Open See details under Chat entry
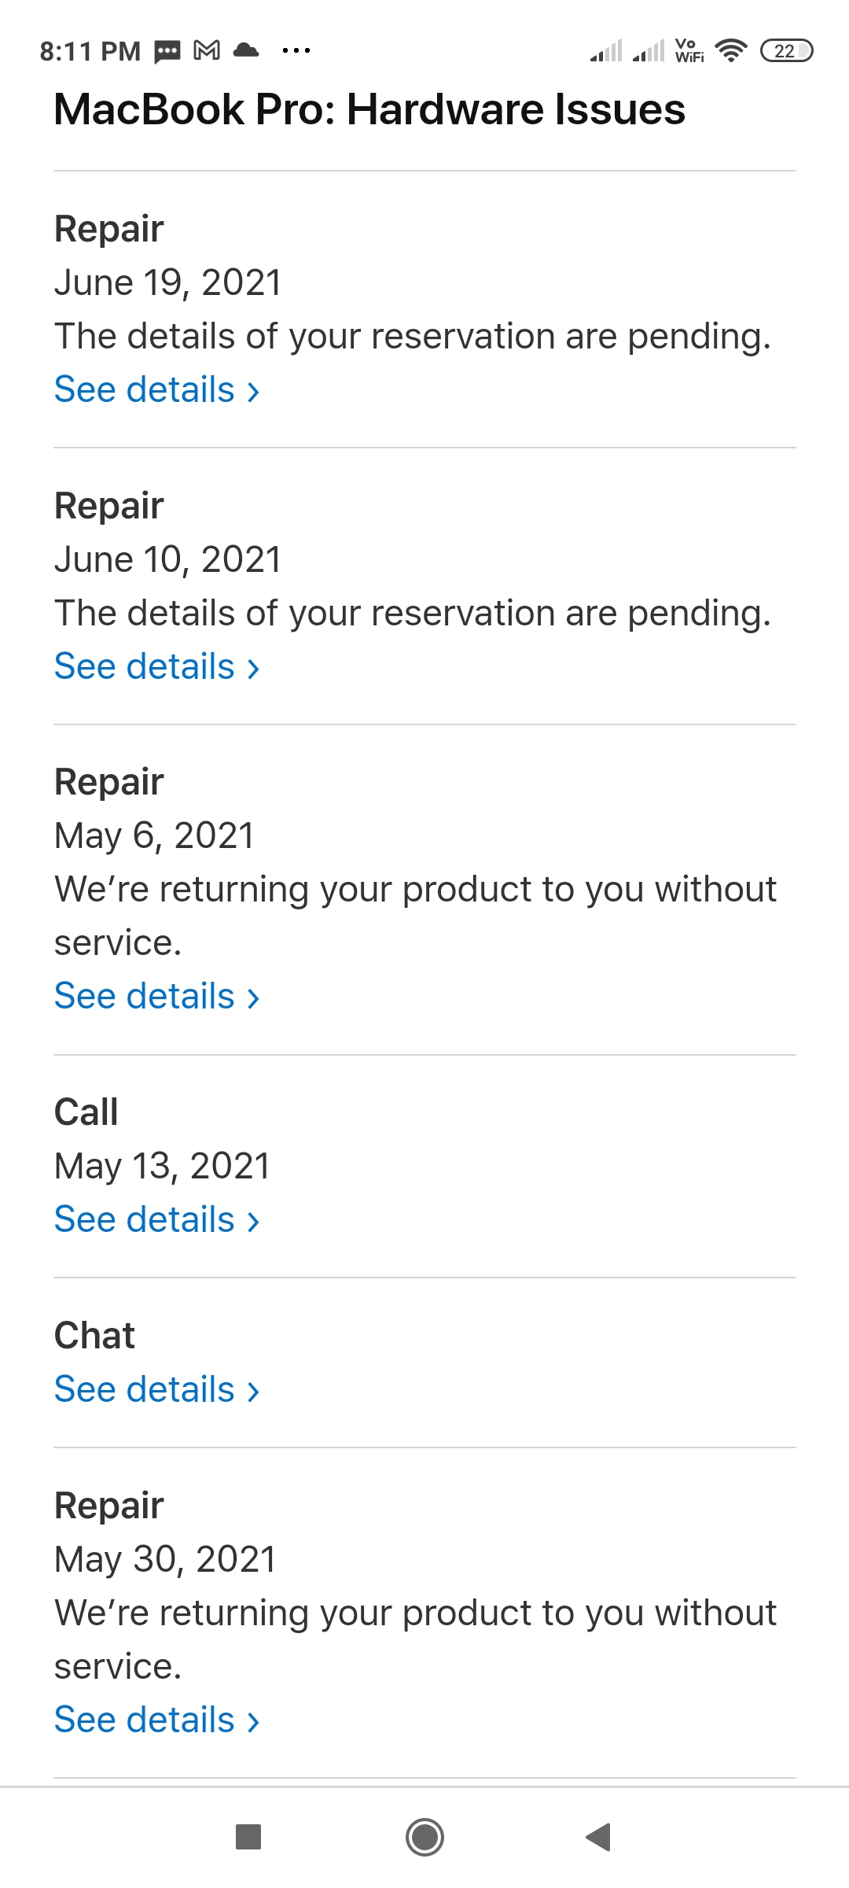 (x=156, y=1389)
